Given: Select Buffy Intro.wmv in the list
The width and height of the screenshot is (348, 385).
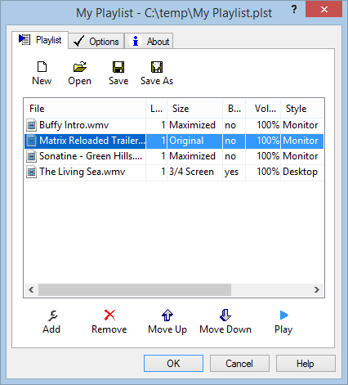Looking at the screenshot, I should (x=174, y=125).
